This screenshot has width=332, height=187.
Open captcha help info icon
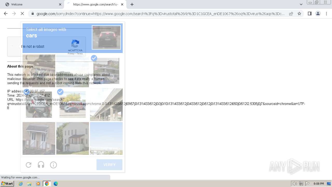coord(53,165)
